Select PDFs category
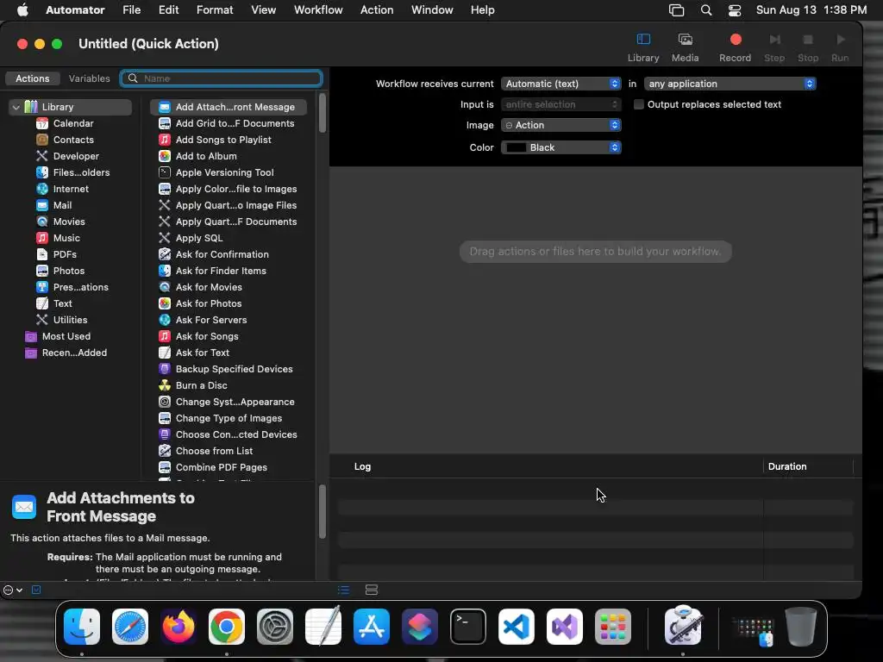This screenshot has height=662, width=883. 64,254
